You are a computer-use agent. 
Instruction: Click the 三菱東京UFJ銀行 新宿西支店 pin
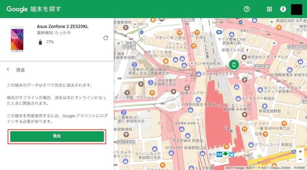tap(123, 112)
